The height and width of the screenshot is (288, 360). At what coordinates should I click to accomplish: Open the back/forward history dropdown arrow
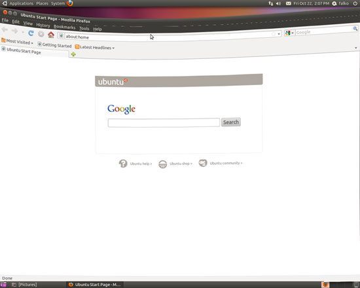(x=23, y=32)
